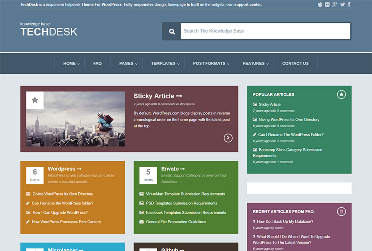Open Bootstrap Skins Category Submission Requirements link
The image size is (372, 251).
click(x=288, y=153)
